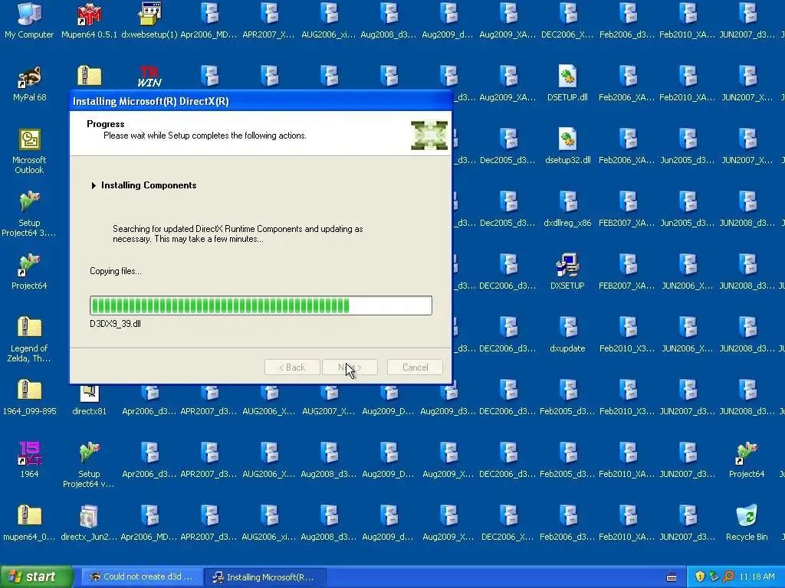
Task: Click the on-screen keyboard taskbar icon
Action: pos(672,577)
